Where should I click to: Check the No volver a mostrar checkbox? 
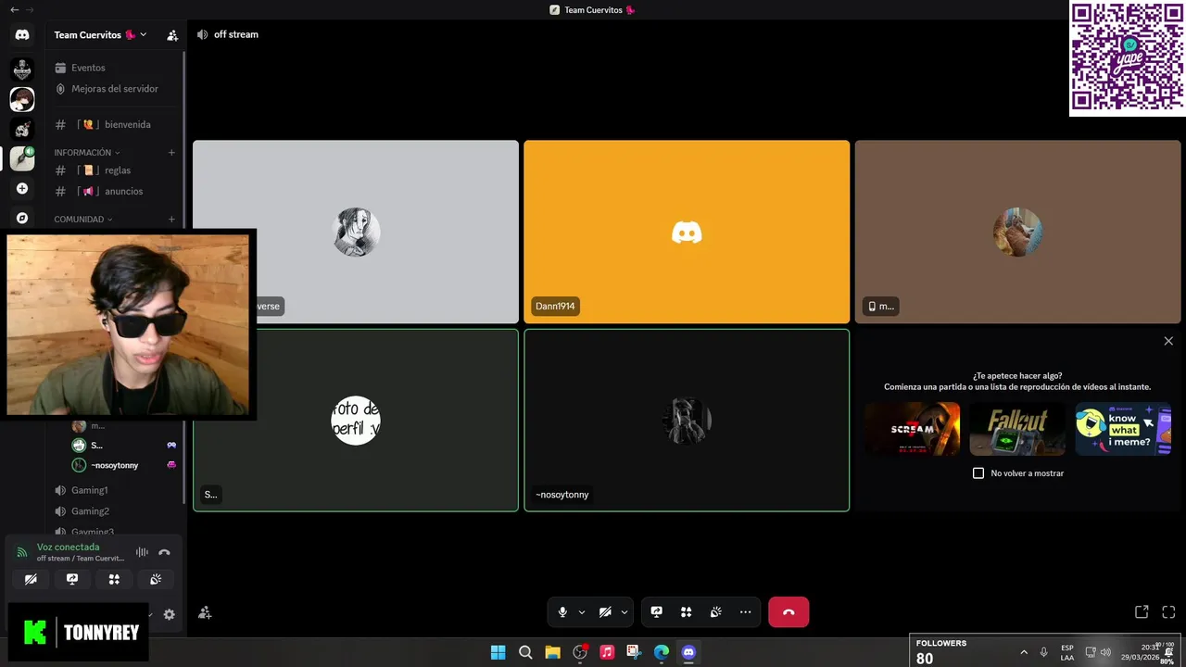pos(978,473)
